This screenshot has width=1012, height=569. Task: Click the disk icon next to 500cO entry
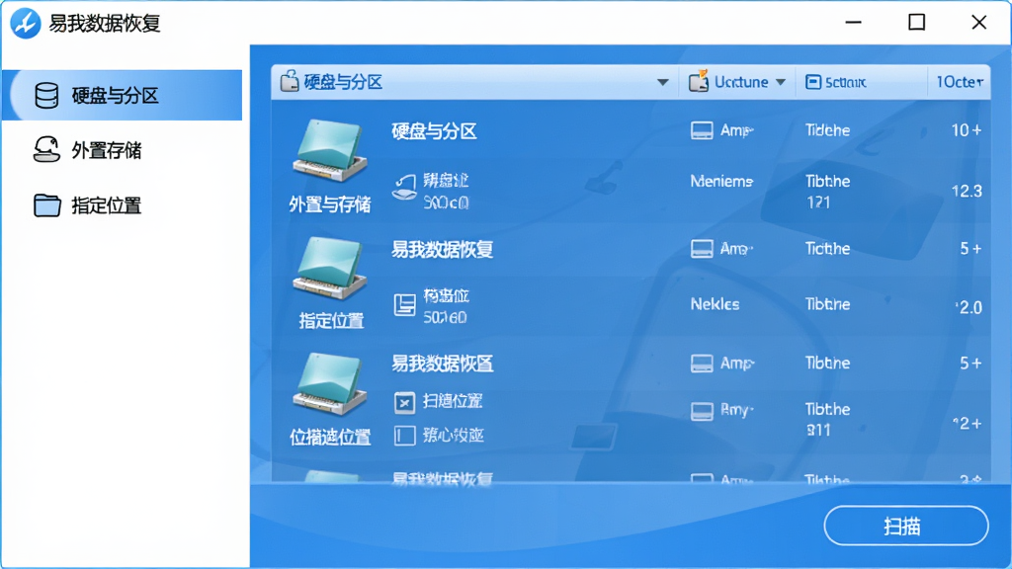(x=404, y=187)
